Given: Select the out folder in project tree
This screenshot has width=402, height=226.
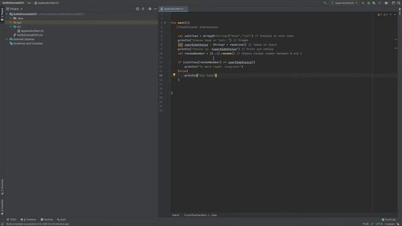Looking at the screenshot, I should tap(81, 23).
